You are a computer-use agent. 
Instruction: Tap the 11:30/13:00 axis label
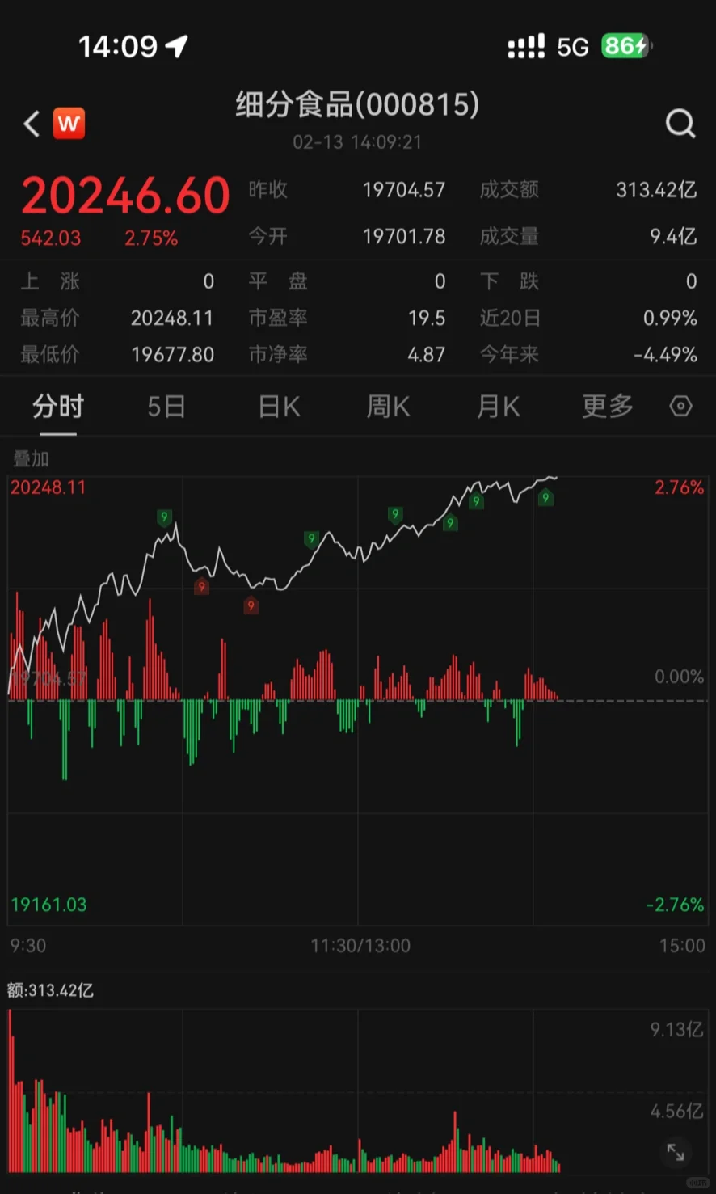360,946
